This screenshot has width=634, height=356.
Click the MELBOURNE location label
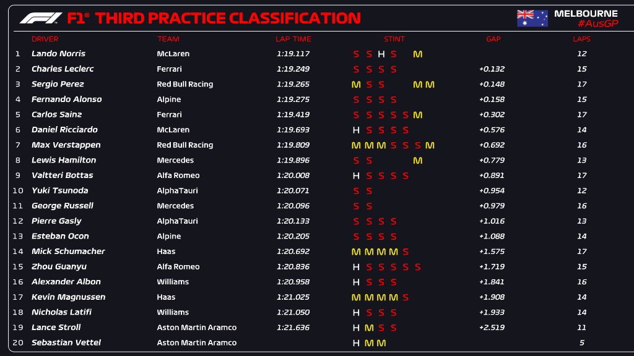pos(586,13)
